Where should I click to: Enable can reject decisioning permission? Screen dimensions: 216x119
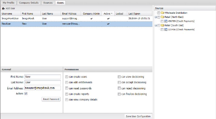[x=119, y=88]
